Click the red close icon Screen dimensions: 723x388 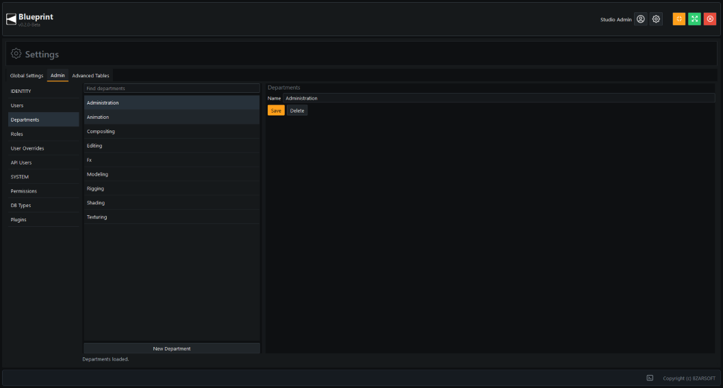[x=710, y=19]
